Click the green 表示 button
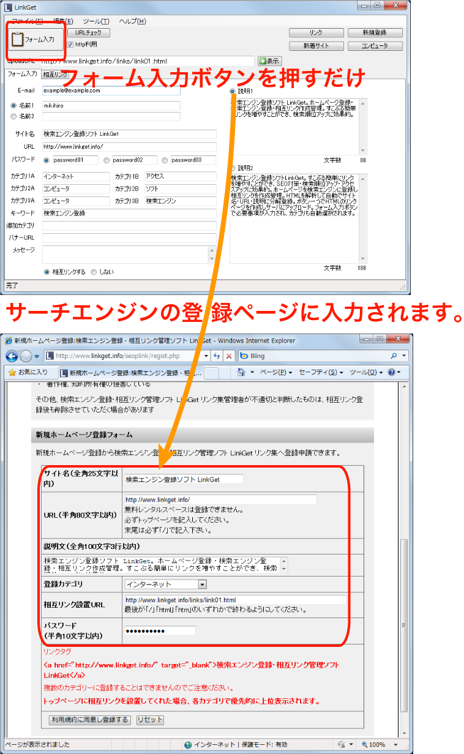Image resolution: width=464 pixels, height=754 pixels. click(x=269, y=61)
